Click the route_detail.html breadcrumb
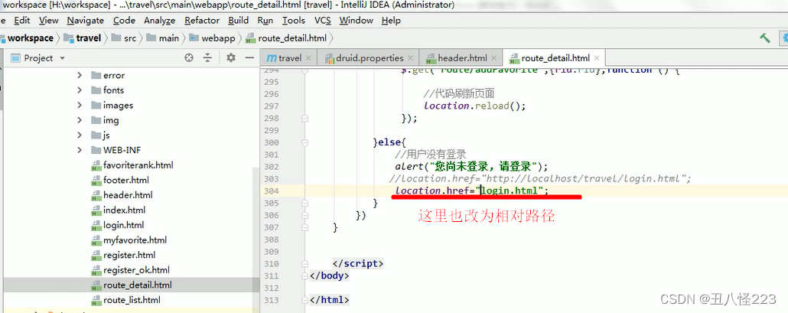The image size is (788, 313). (286, 38)
